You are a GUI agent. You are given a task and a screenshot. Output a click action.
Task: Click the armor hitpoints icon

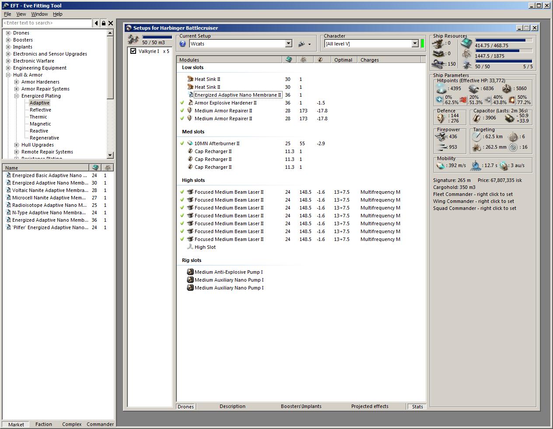474,88
